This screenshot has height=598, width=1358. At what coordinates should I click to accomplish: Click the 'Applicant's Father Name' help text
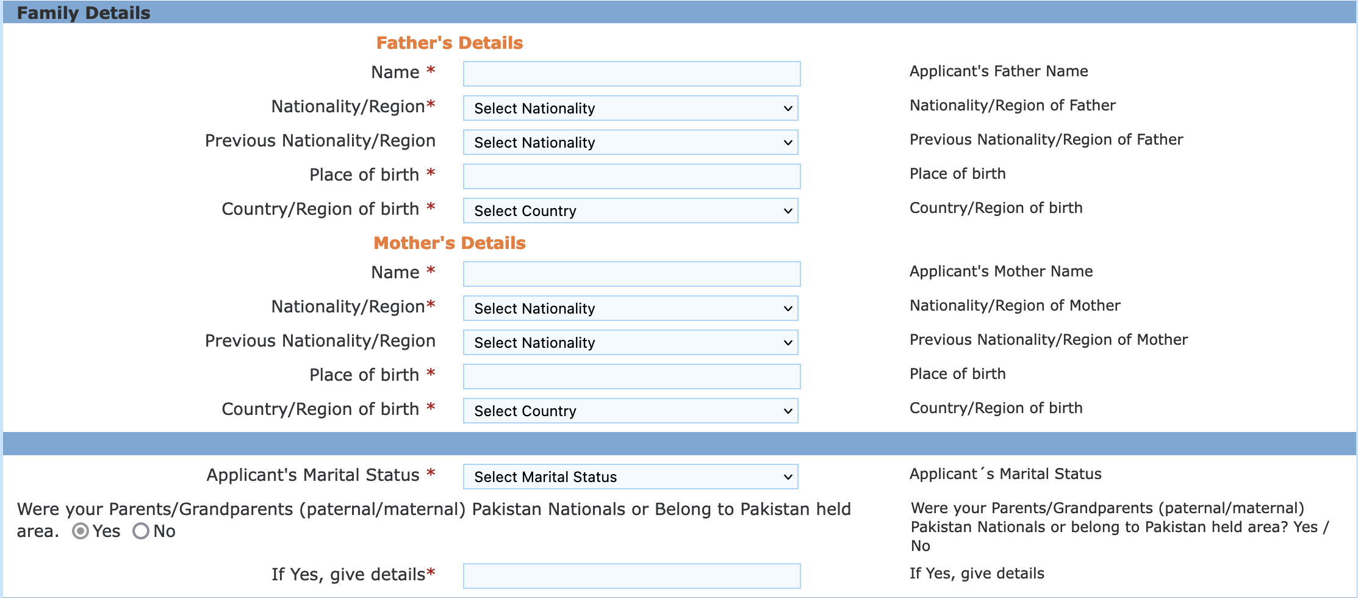pos(999,71)
